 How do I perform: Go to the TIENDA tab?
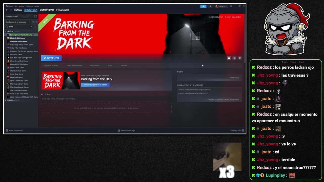click(18, 10)
